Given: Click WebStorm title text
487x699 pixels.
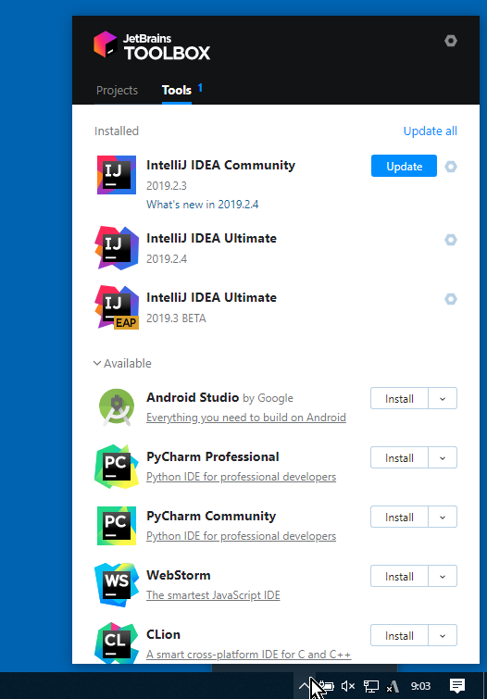Looking at the screenshot, I should (x=179, y=575).
